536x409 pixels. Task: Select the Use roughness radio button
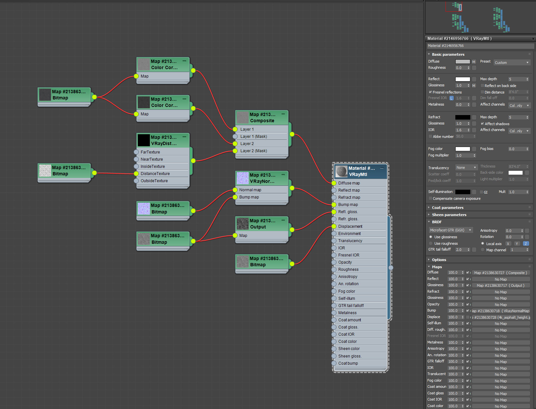coord(430,243)
